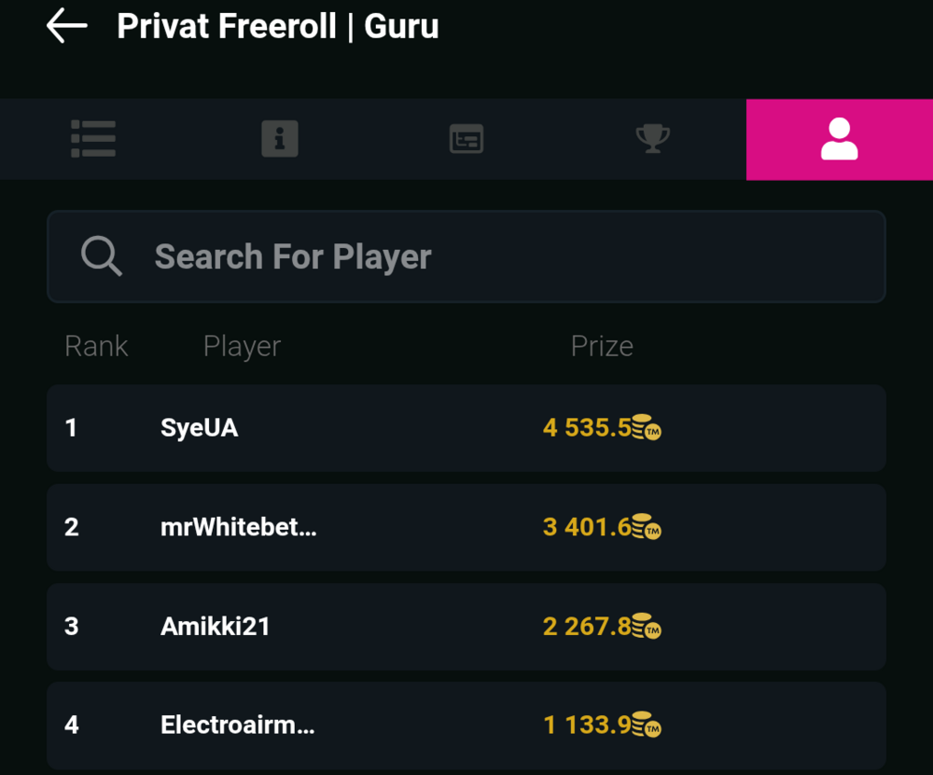Image resolution: width=933 pixels, height=775 pixels.
Task: Open the Electroairm... player entry
Action: point(466,725)
